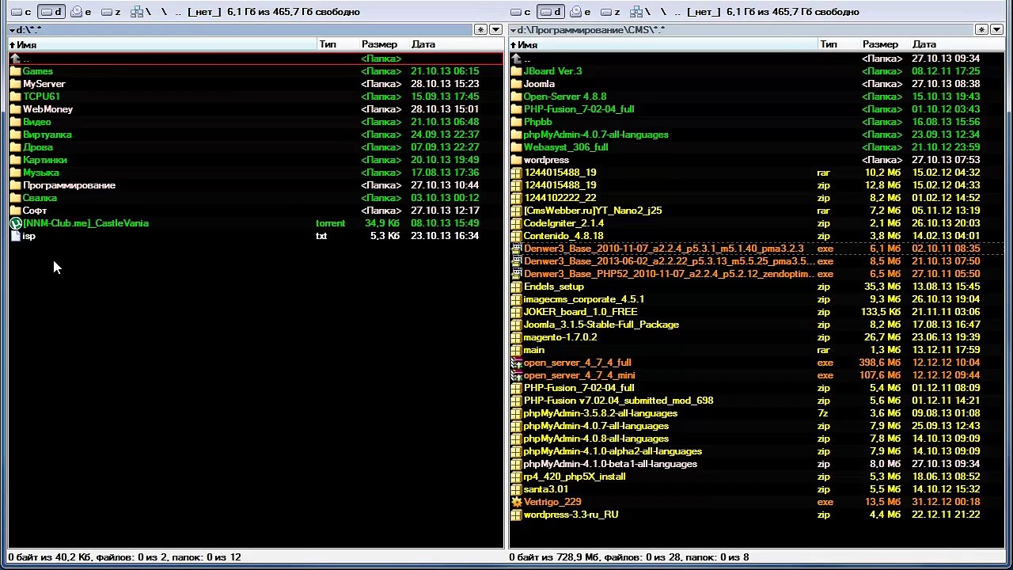Select the Denwer3_Base_2013-06-02 exe icon

point(517,261)
